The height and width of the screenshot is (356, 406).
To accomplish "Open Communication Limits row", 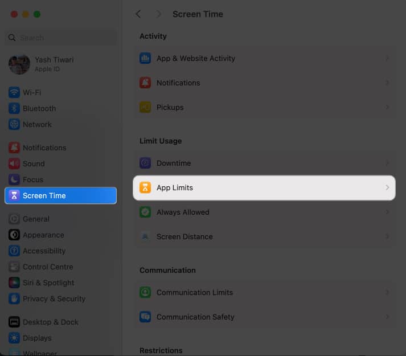I will click(x=264, y=292).
